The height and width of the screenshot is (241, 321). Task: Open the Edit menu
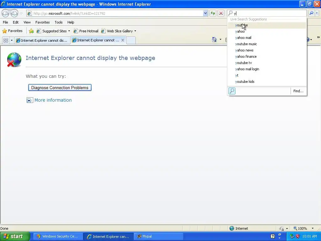[16, 22]
